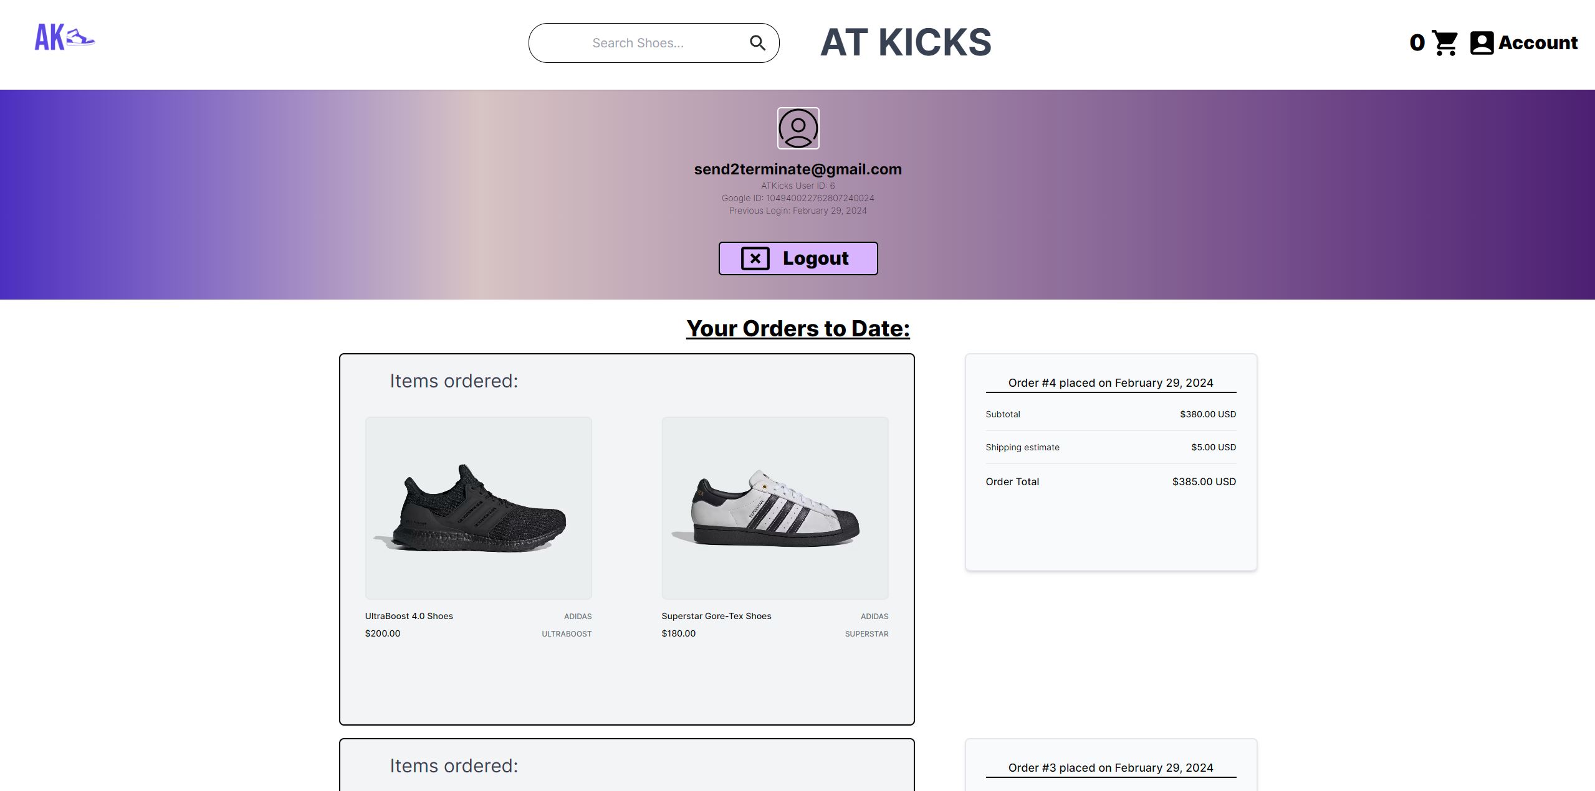Click the Superstar Gore-Tex Shoes product name
The width and height of the screenshot is (1595, 791).
[x=716, y=616]
